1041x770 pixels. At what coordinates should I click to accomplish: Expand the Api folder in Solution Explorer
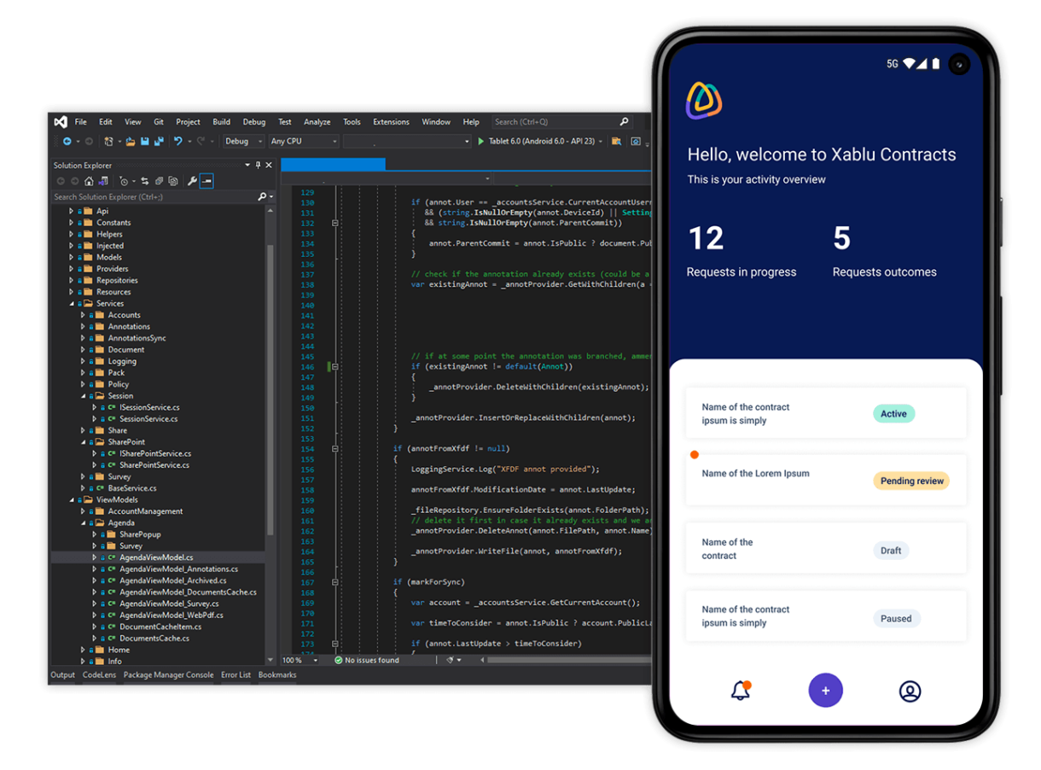point(72,210)
